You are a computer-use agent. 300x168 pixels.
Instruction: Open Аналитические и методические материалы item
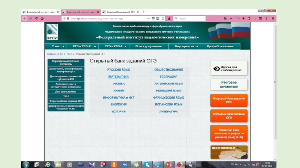click(x=66, y=85)
